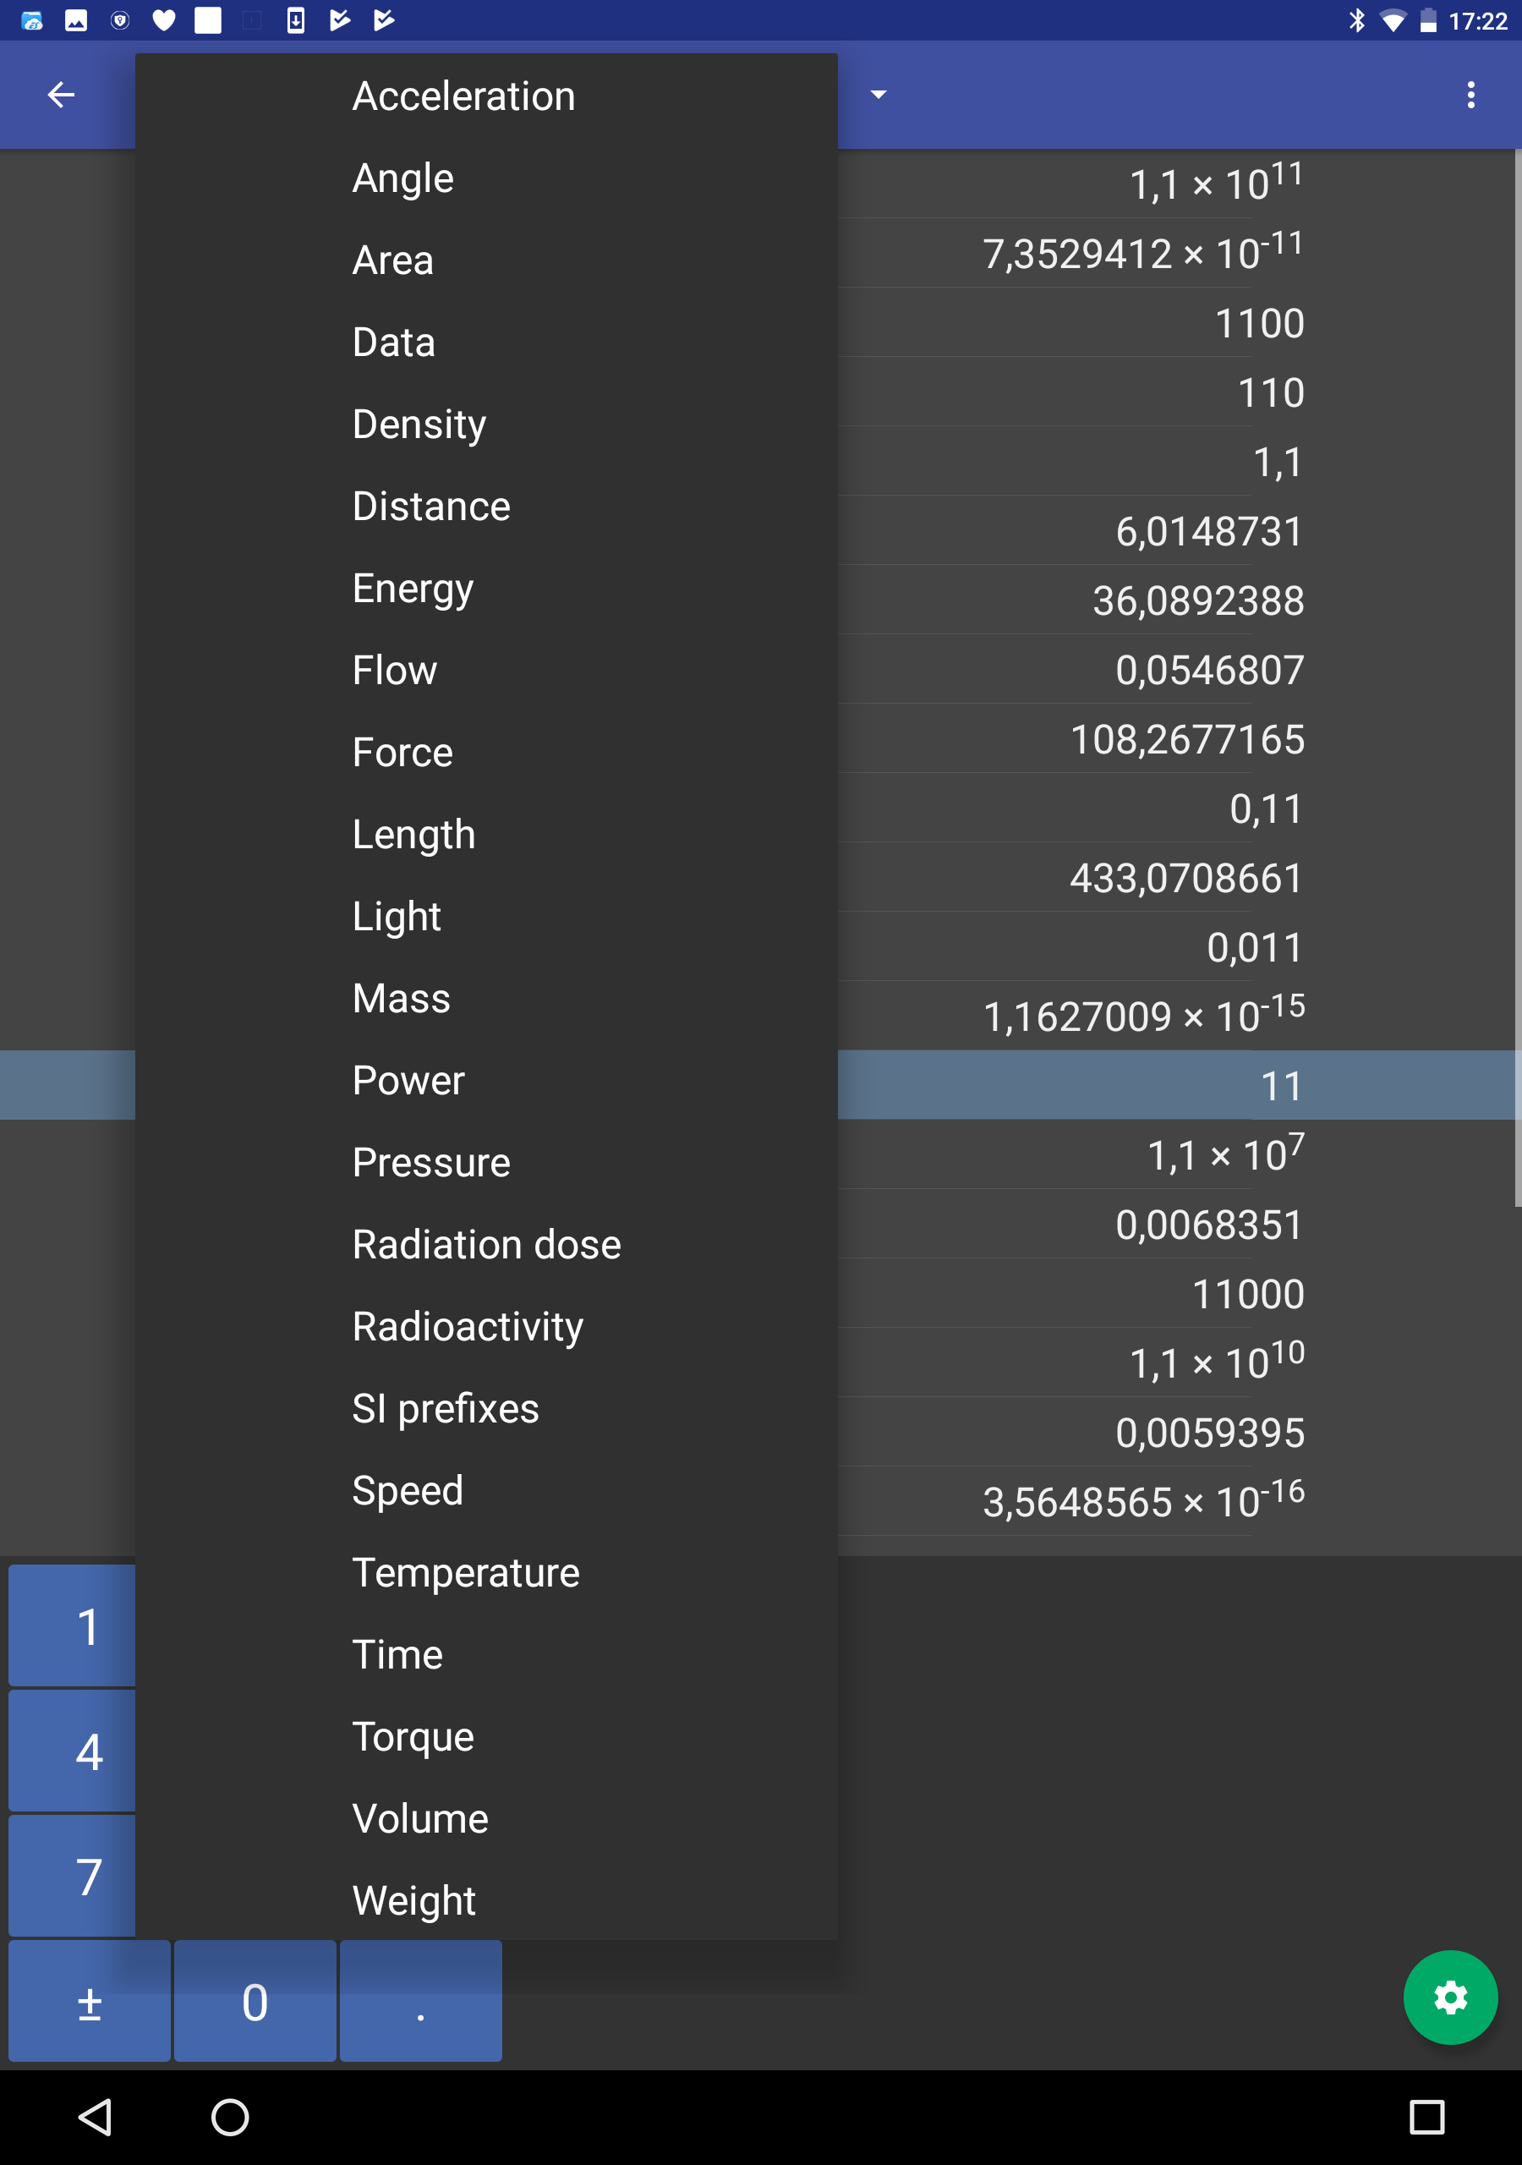Tap the 0 digit key
Image resolution: width=1522 pixels, height=2165 pixels.
point(255,2001)
